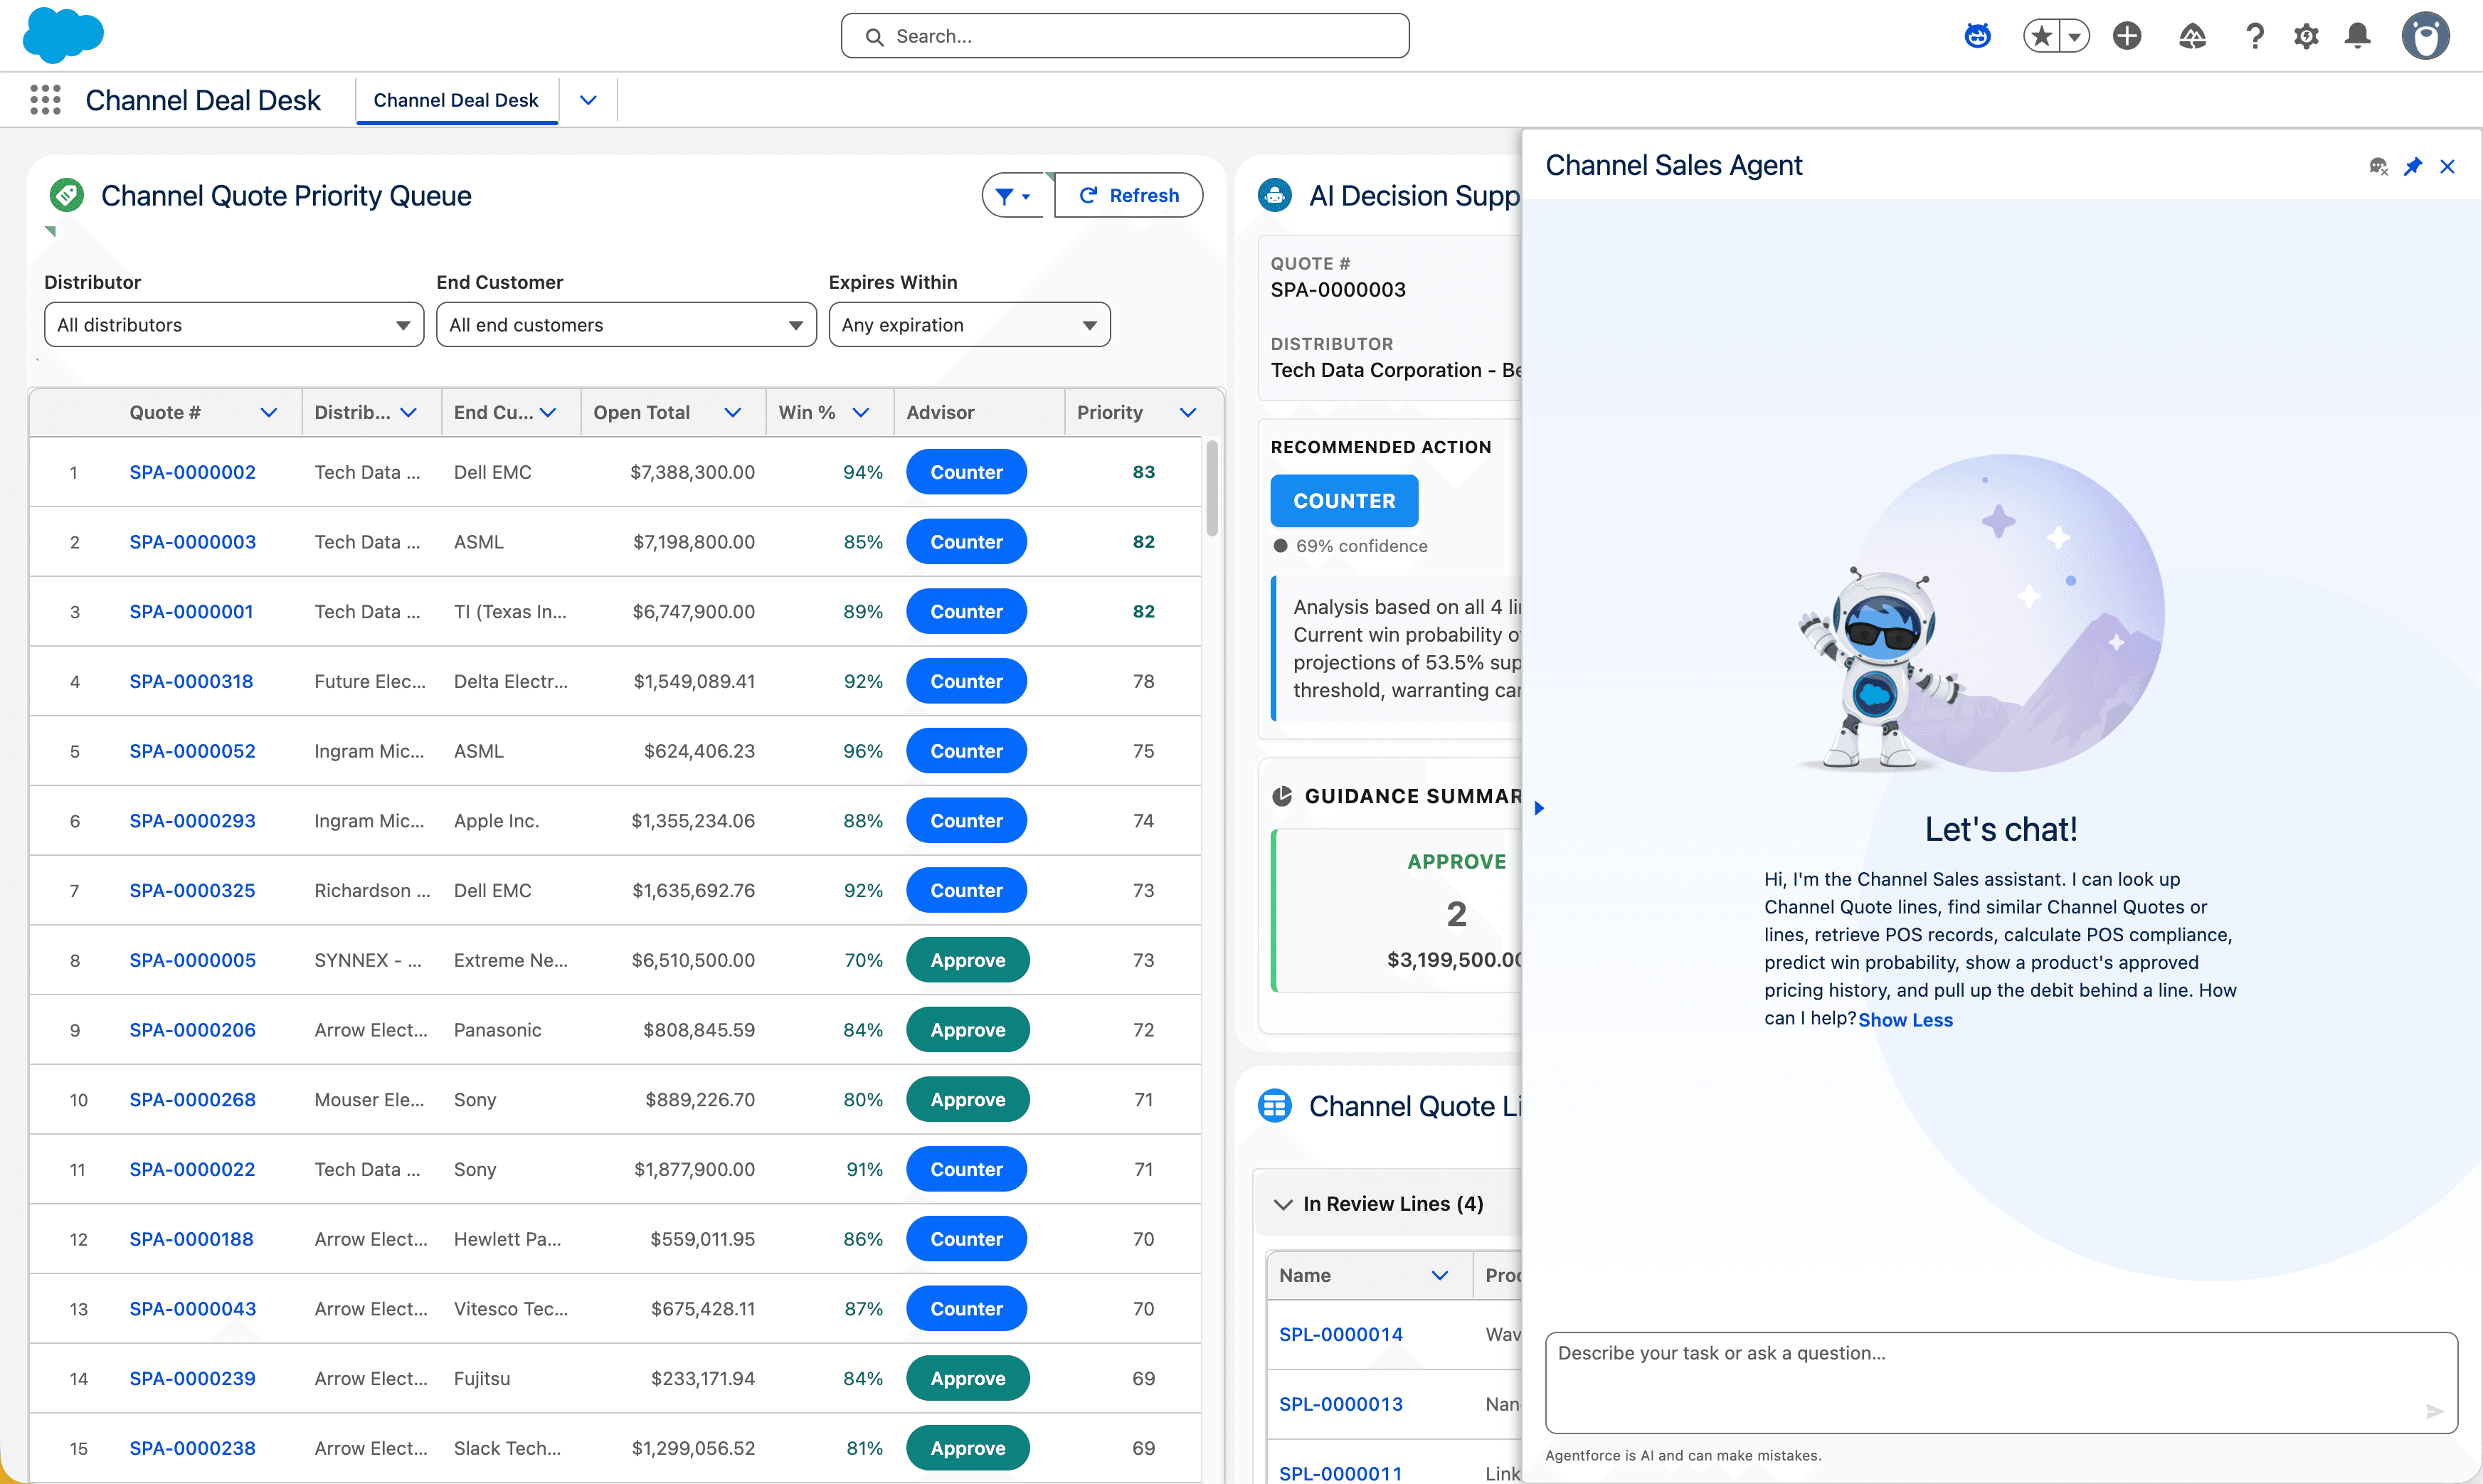Open quote SPA-0000318
The image size is (2483, 1484).
click(191, 681)
